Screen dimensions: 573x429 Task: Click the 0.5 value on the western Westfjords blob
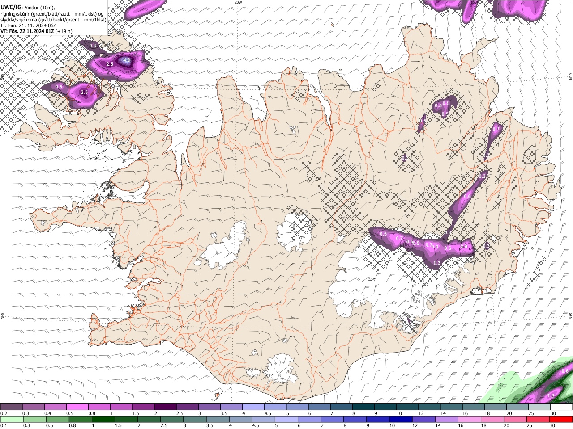click(x=59, y=87)
